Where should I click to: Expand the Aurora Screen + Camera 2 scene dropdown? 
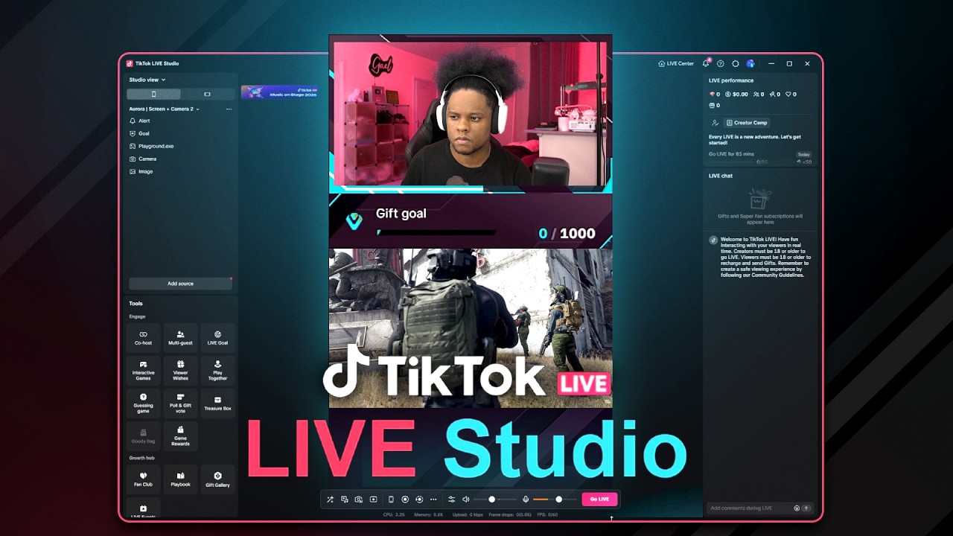[165, 109]
